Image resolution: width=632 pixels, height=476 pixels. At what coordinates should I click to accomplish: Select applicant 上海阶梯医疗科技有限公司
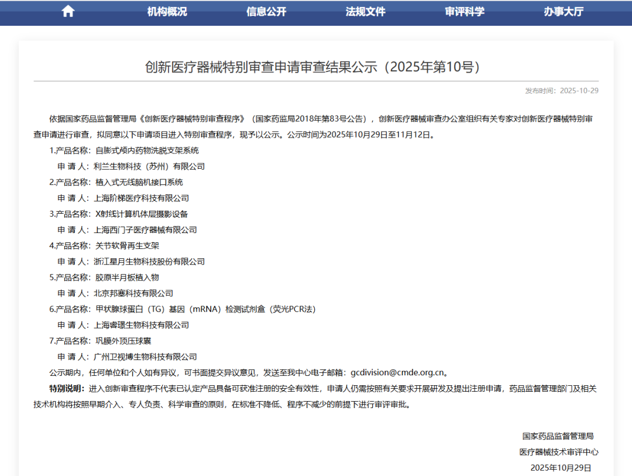click(x=142, y=198)
